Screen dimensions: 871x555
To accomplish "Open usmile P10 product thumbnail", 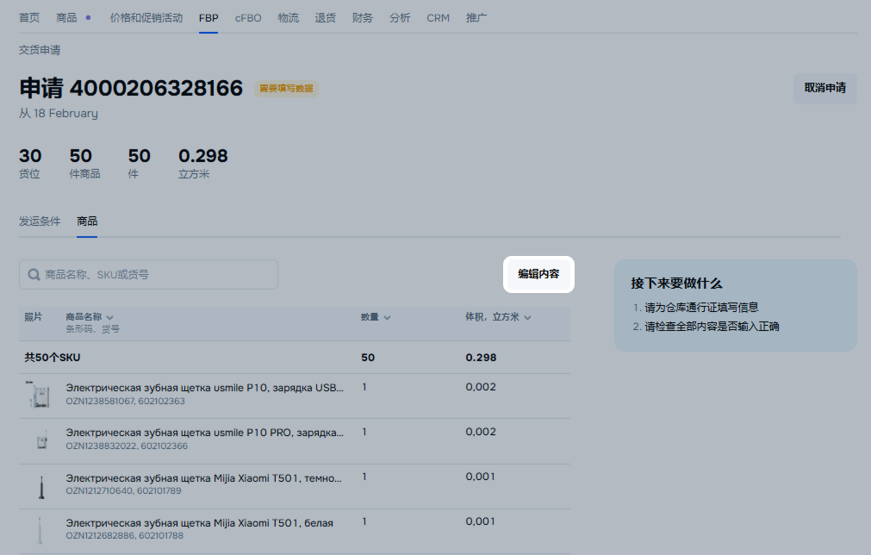I will [x=39, y=395].
